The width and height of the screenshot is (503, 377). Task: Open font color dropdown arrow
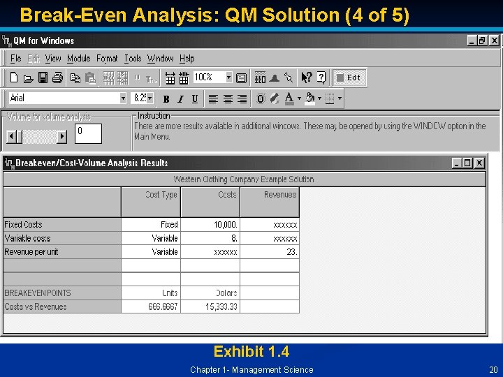[299, 98]
